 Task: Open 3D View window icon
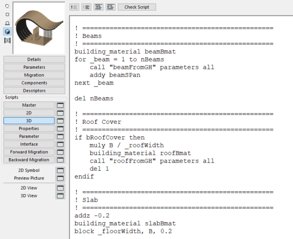tap(61, 196)
